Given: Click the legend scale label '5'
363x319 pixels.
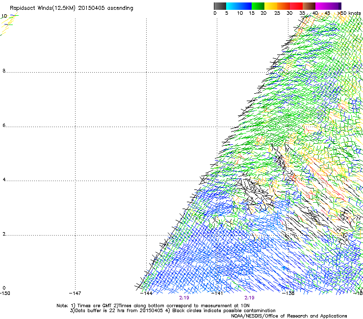Looking at the screenshot, I should coord(227,13).
